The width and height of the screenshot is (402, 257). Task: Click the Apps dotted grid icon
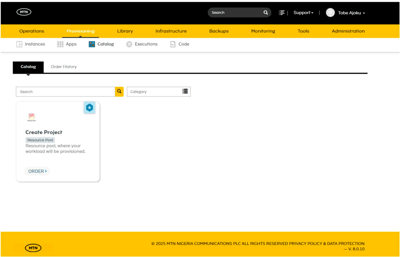tap(60, 44)
